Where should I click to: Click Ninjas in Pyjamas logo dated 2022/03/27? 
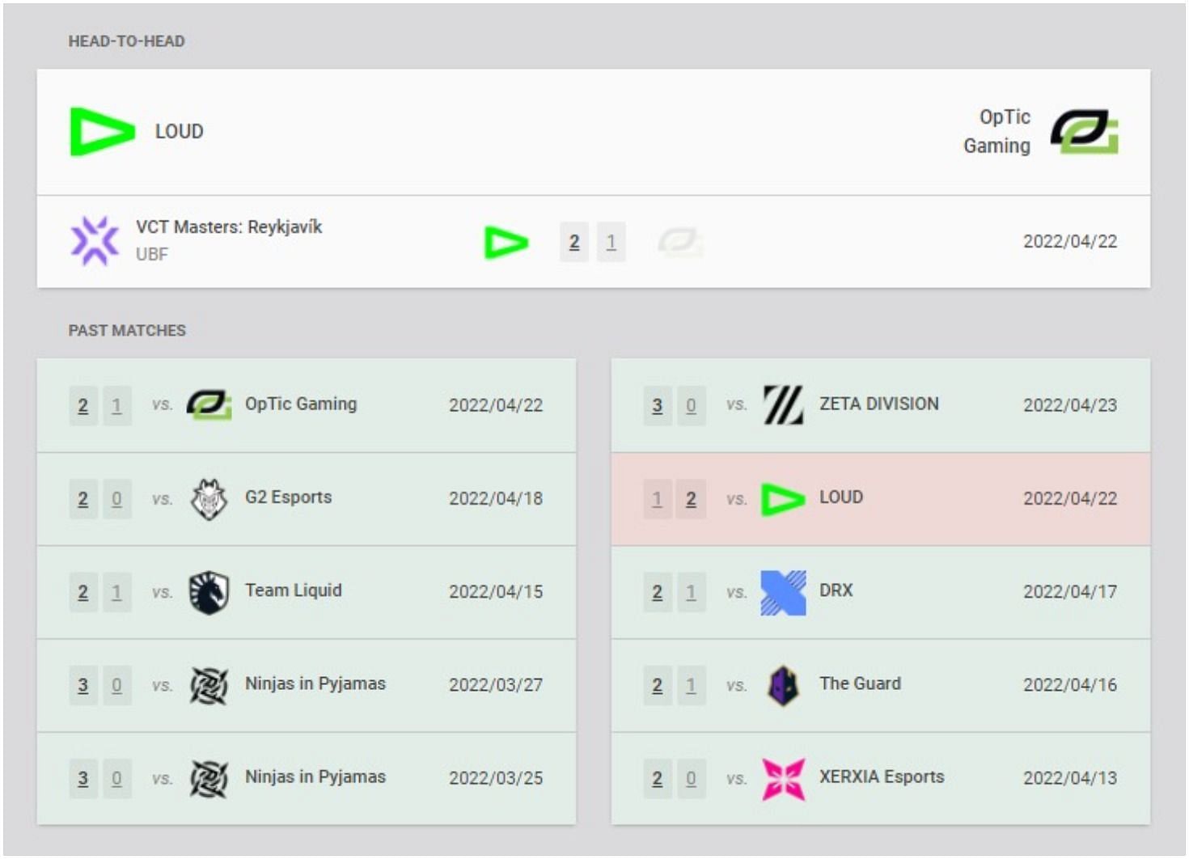pos(209,685)
